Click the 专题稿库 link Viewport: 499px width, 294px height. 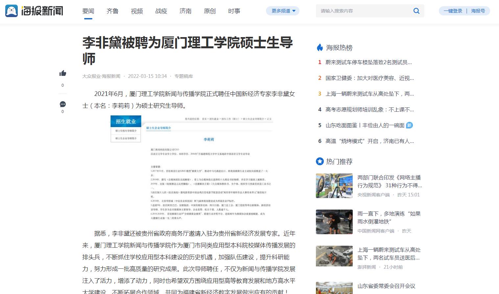(184, 76)
